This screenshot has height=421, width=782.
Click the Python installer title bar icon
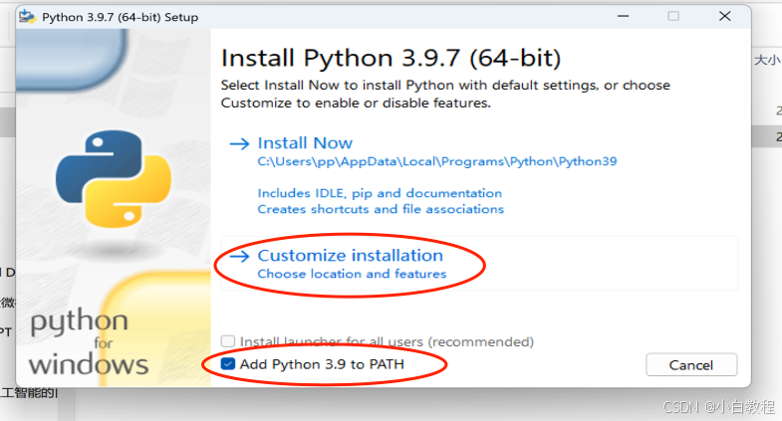click(28, 17)
